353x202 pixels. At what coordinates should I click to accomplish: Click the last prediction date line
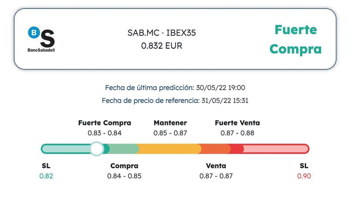[x=175, y=88]
